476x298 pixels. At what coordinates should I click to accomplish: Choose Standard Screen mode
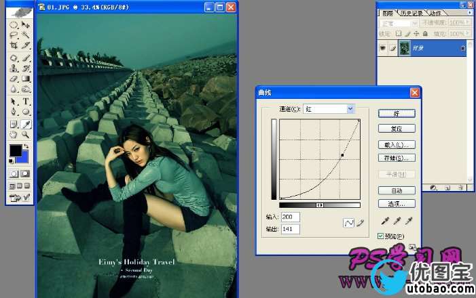click(x=12, y=186)
